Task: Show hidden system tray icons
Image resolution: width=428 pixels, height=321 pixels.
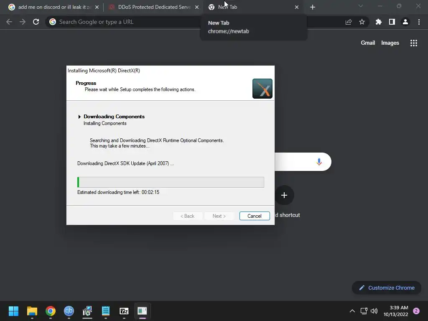Action: click(352, 311)
